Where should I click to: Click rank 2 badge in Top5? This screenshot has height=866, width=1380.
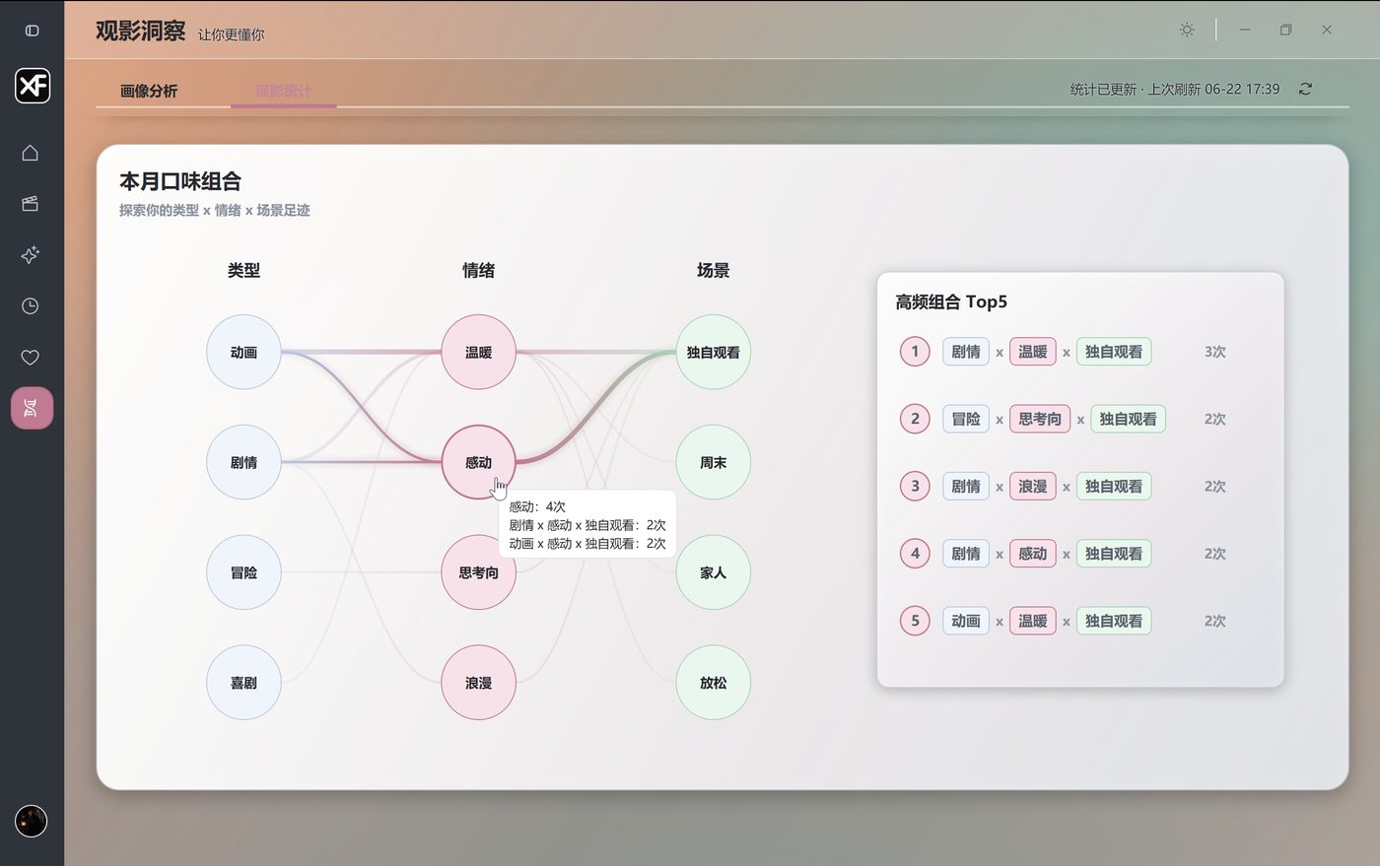[x=915, y=419]
